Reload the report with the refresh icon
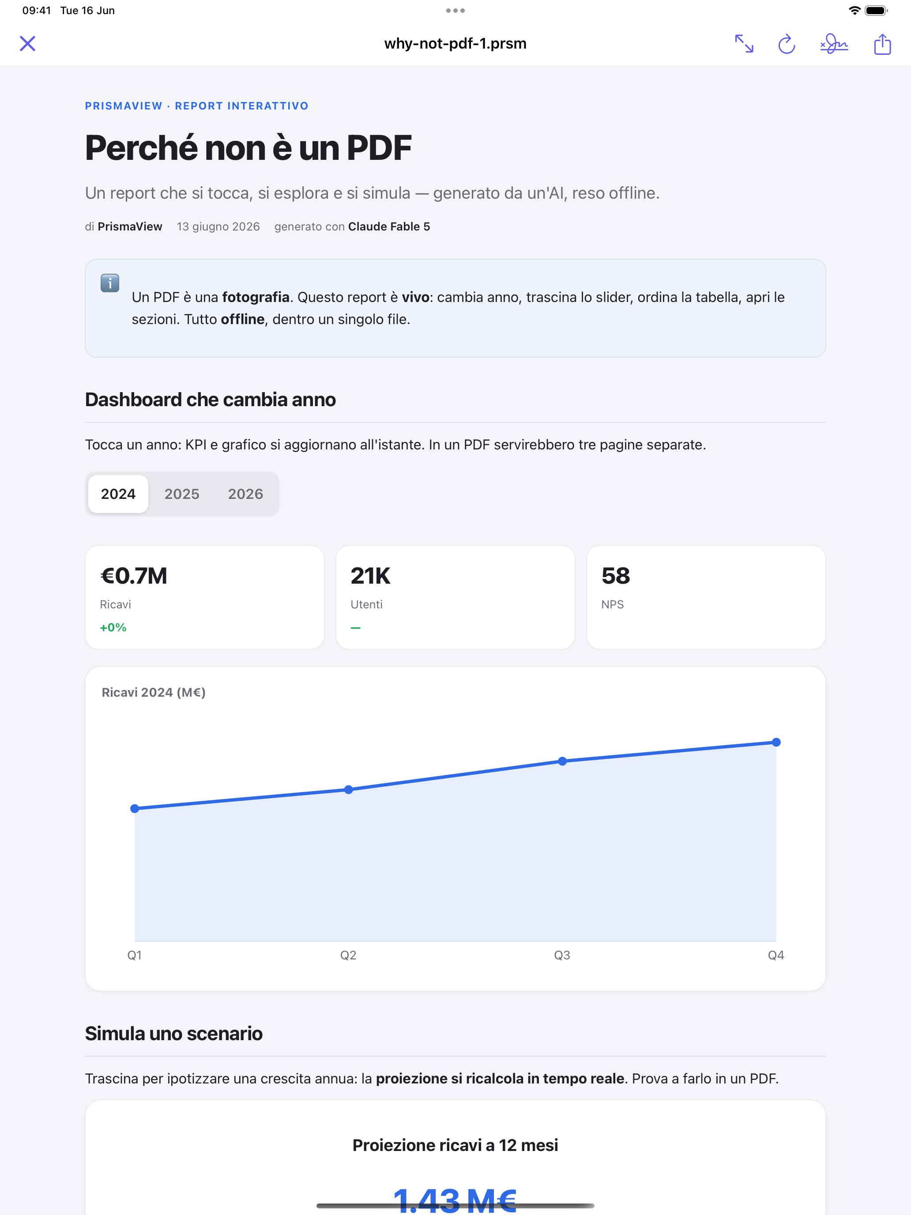The width and height of the screenshot is (911, 1215). click(x=787, y=43)
